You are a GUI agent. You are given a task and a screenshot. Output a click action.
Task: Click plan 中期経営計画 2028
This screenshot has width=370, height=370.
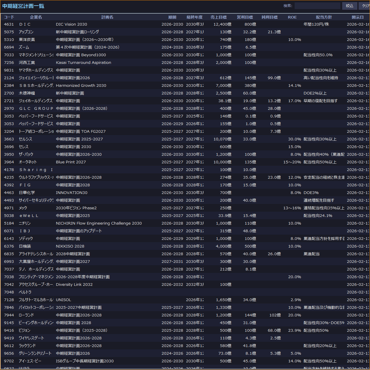click(x=74, y=323)
